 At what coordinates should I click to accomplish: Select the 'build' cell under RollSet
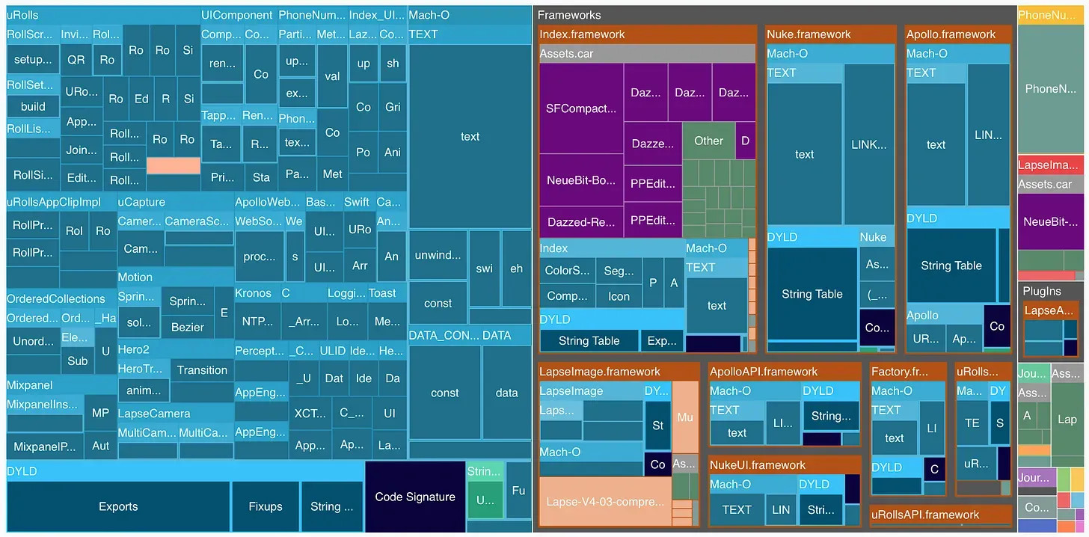tap(33, 106)
